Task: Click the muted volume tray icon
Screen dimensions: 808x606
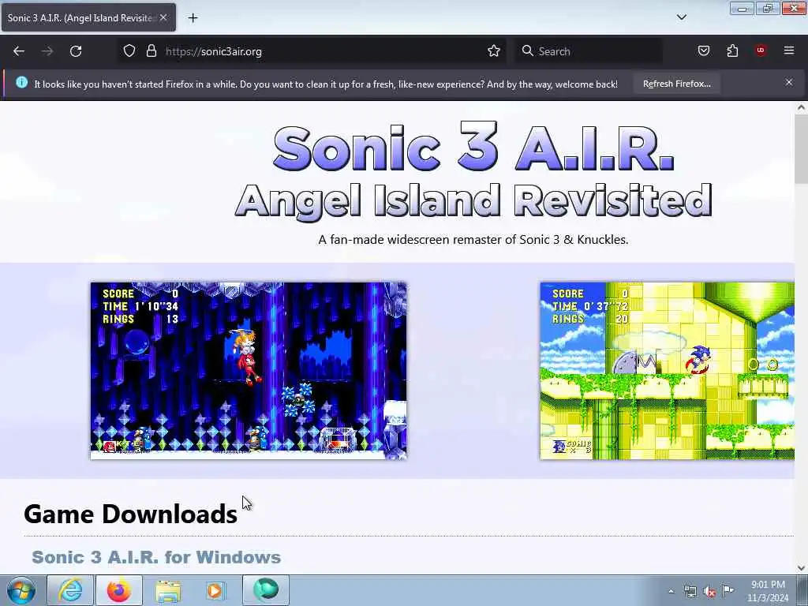Action: coord(709,592)
